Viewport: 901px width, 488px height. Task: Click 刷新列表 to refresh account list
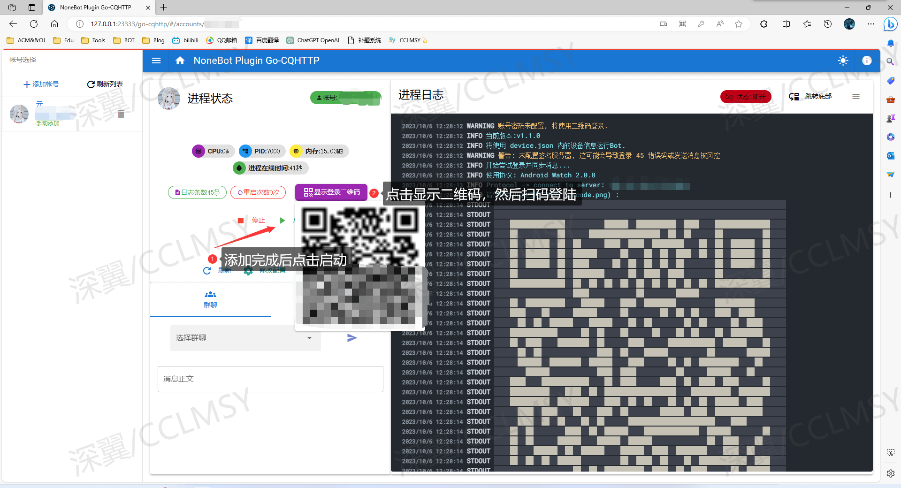(x=105, y=84)
